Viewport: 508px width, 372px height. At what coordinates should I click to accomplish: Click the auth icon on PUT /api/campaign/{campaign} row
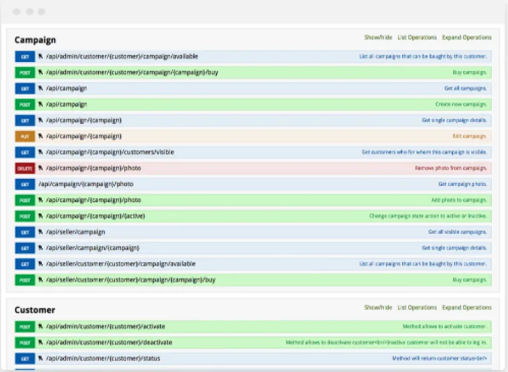click(x=40, y=136)
